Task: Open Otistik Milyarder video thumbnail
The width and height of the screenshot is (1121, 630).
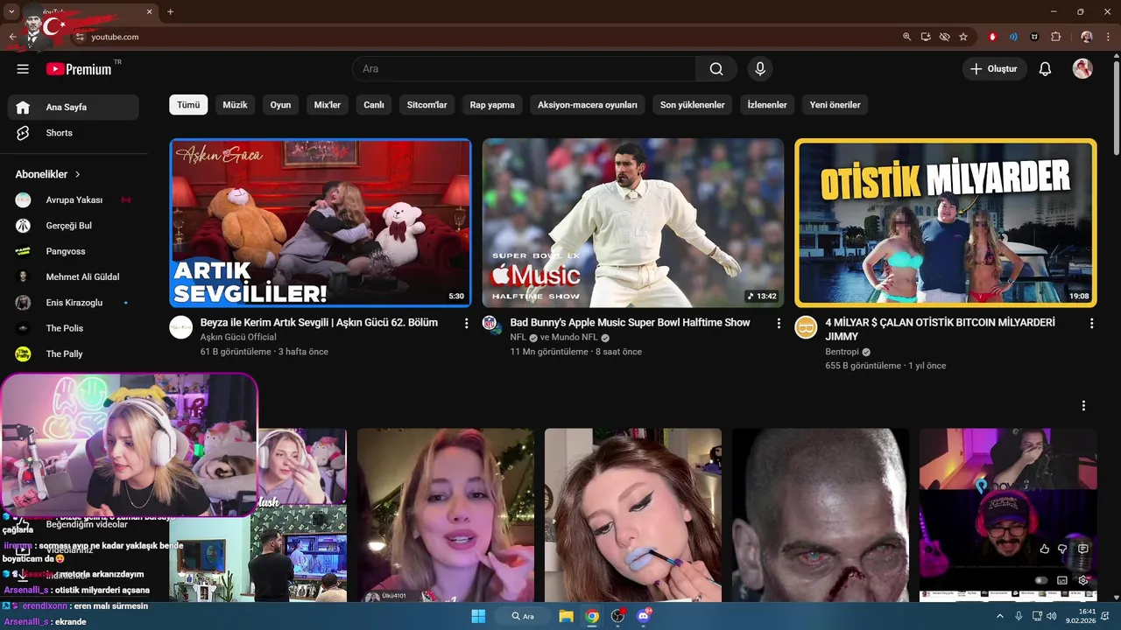Action: click(x=946, y=223)
